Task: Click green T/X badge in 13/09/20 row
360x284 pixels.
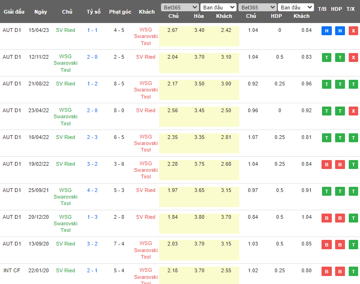Action: coord(353,245)
